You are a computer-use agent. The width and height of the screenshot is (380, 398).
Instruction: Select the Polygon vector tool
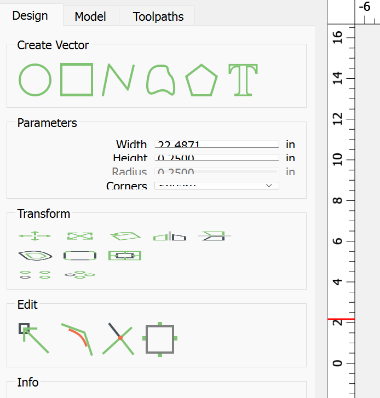[201, 80]
